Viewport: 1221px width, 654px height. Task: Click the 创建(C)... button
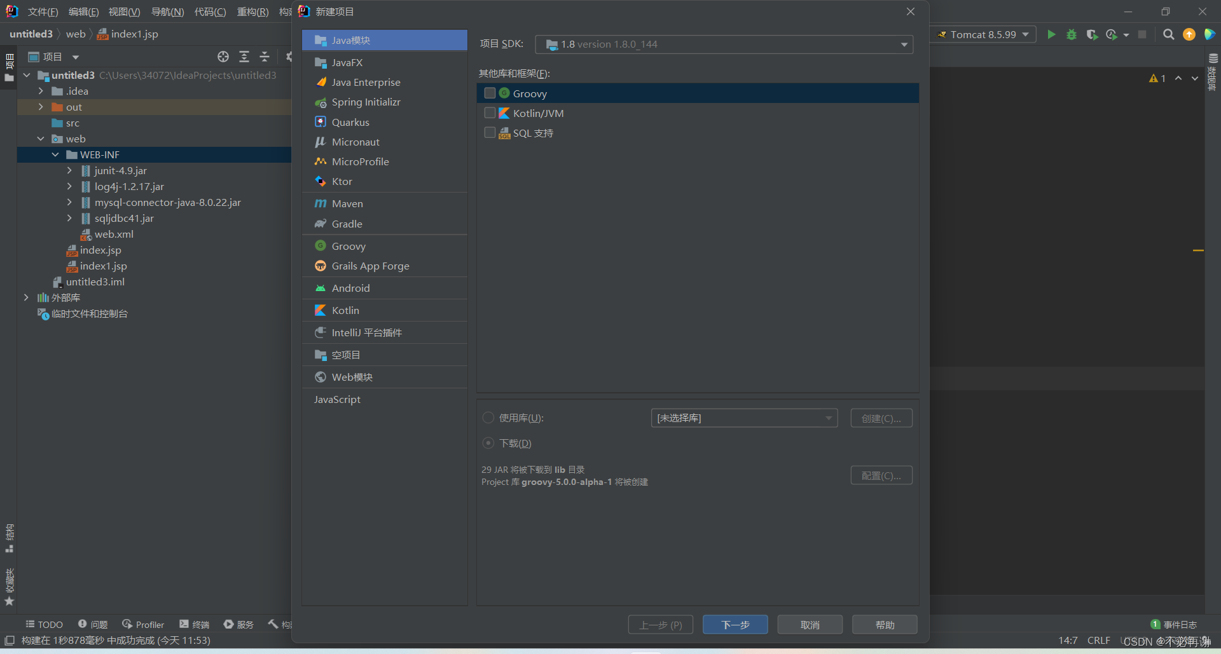[881, 418]
